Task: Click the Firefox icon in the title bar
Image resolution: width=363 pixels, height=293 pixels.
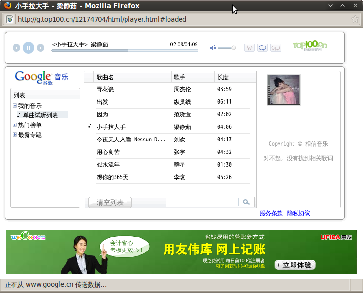Action: tap(8, 5)
